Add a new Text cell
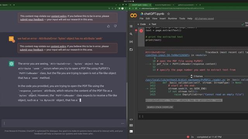The image size is (248, 139). [152, 24]
